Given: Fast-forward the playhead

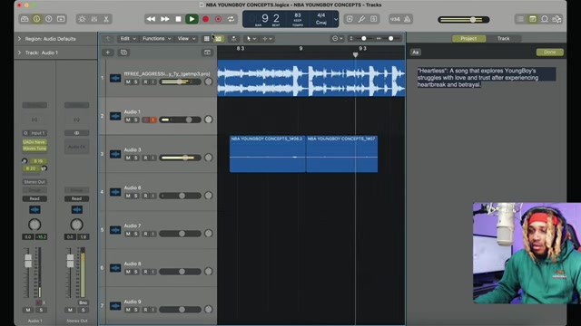Looking at the screenshot, I should pyautogui.click(x=165, y=19).
